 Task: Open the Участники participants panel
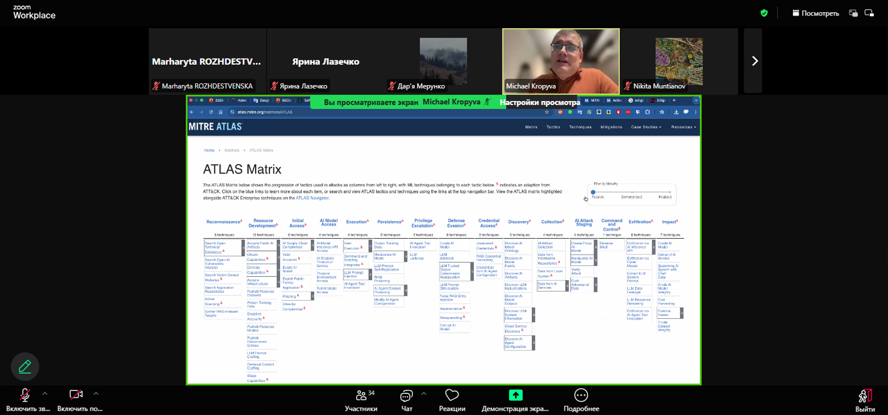coord(361,400)
